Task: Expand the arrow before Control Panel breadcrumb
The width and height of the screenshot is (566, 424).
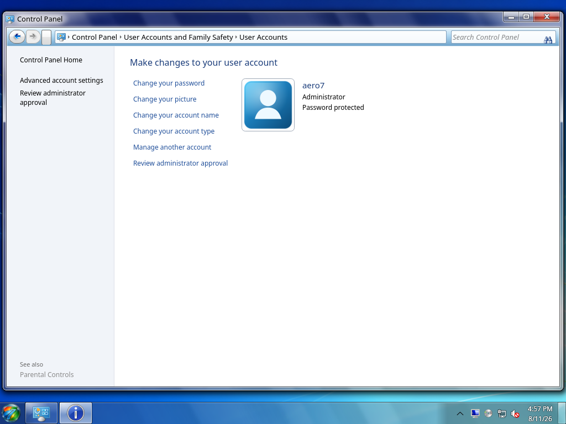Action: [69, 37]
